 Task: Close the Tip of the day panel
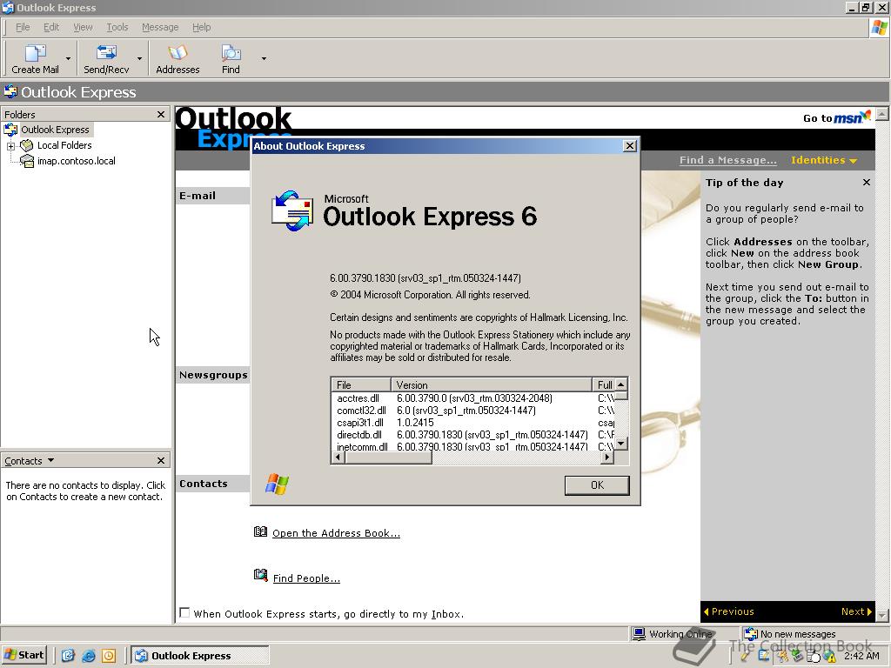(866, 183)
